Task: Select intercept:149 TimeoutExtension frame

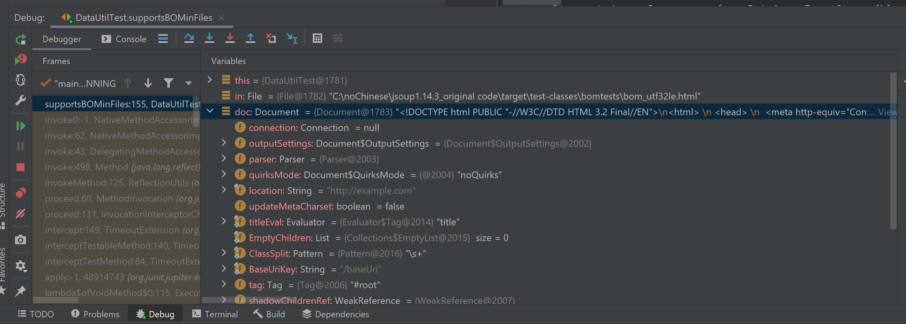Action: point(117,230)
